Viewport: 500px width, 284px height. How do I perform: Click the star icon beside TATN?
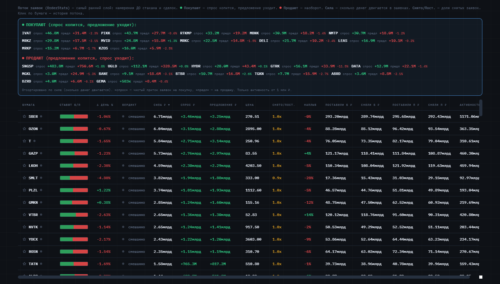click(x=24, y=264)
